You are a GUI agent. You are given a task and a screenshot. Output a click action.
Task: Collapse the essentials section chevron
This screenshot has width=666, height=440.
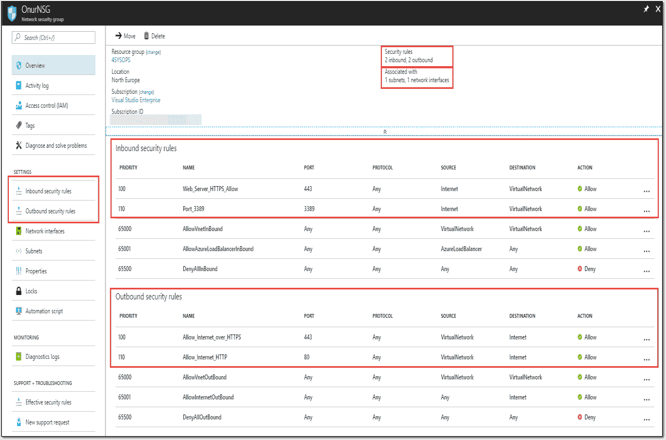click(x=385, y=132)
